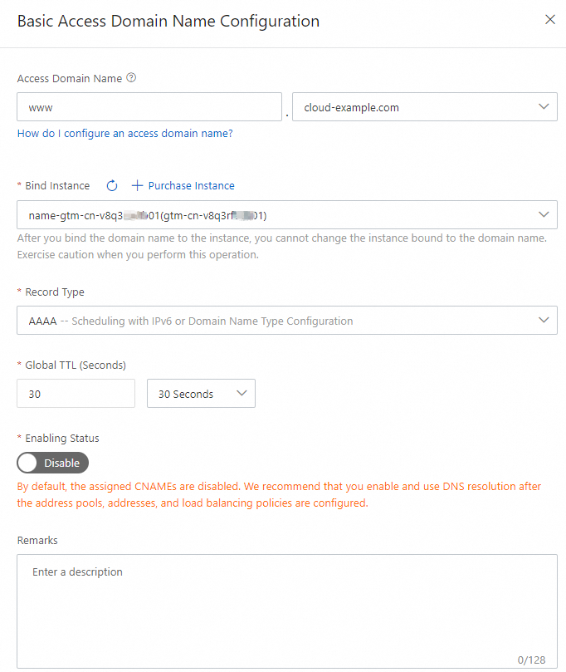The image size is (566, 672).
Task: Open the Record Type dropdown
Action: click(x=286, y=320)
